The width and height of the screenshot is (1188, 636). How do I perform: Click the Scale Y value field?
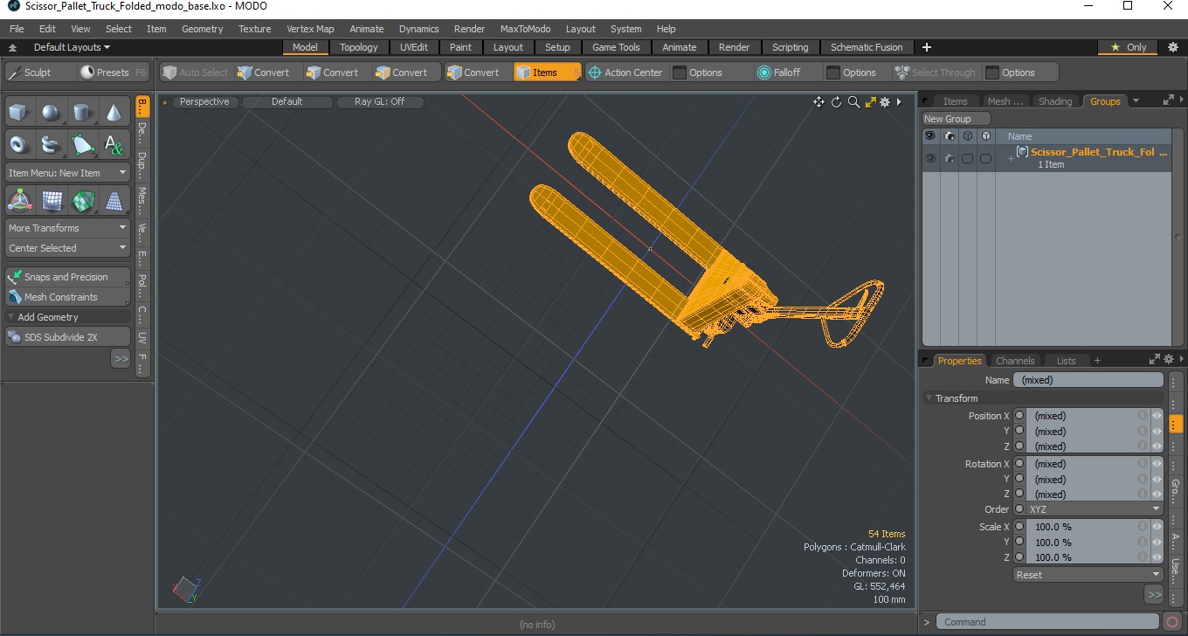click(1088, 543)
